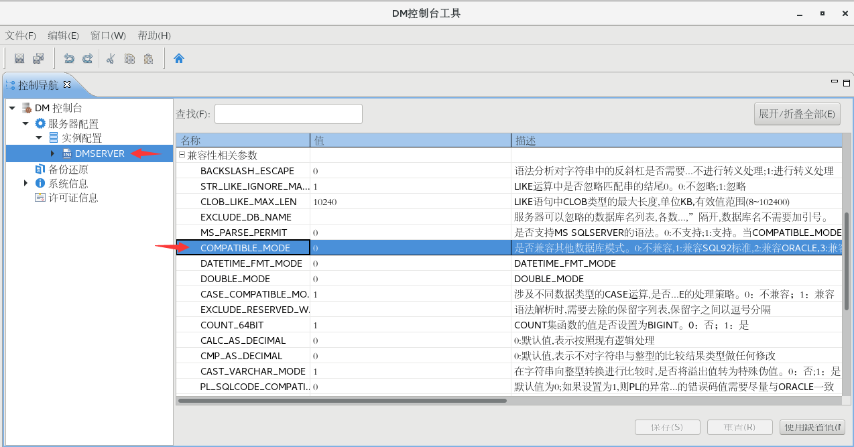This screenshot has height=447, width=854.
Task: Open the 编辑(E) menu
Action: coord(63,36)
